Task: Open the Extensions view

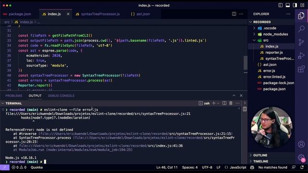Action: click(301, 69)
